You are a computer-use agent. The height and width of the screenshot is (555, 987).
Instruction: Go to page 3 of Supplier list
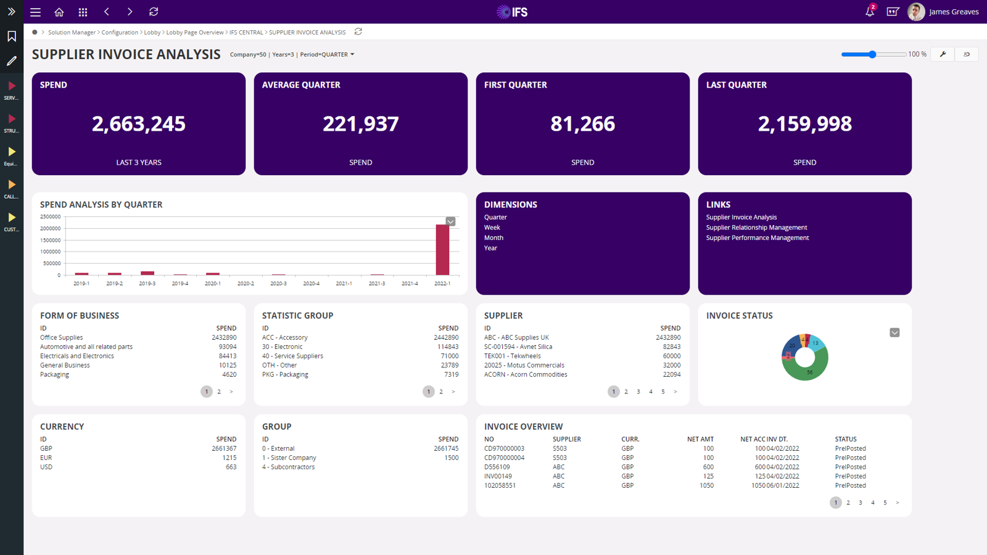point(638,392)
